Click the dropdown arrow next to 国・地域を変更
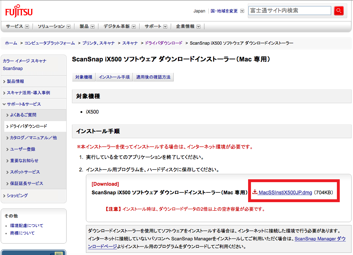353x255 pixels. point(242,11)
